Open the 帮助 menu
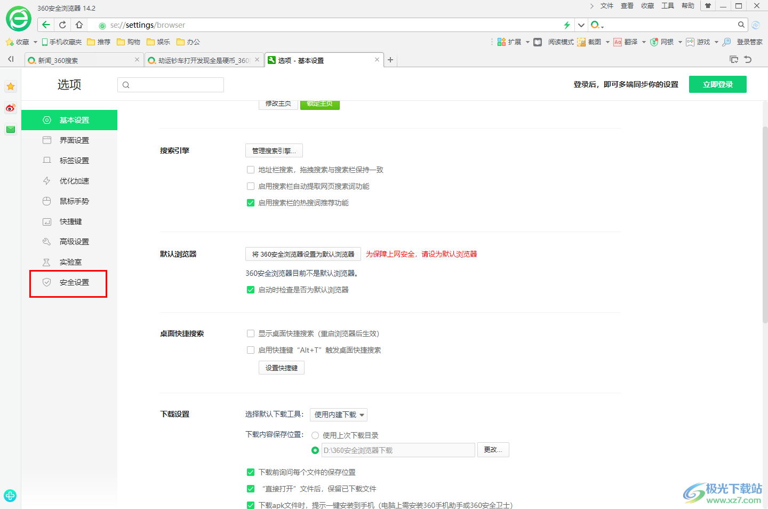768x509 pixels. [x=688, y=6]
